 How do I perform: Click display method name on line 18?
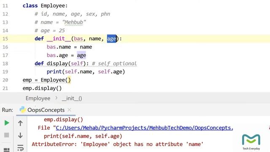[x=57, y=63]
